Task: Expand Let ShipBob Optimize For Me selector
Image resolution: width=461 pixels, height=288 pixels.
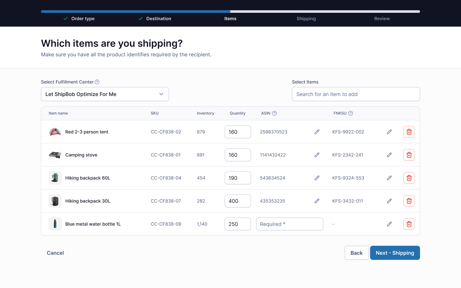Action: pos(161,94)
